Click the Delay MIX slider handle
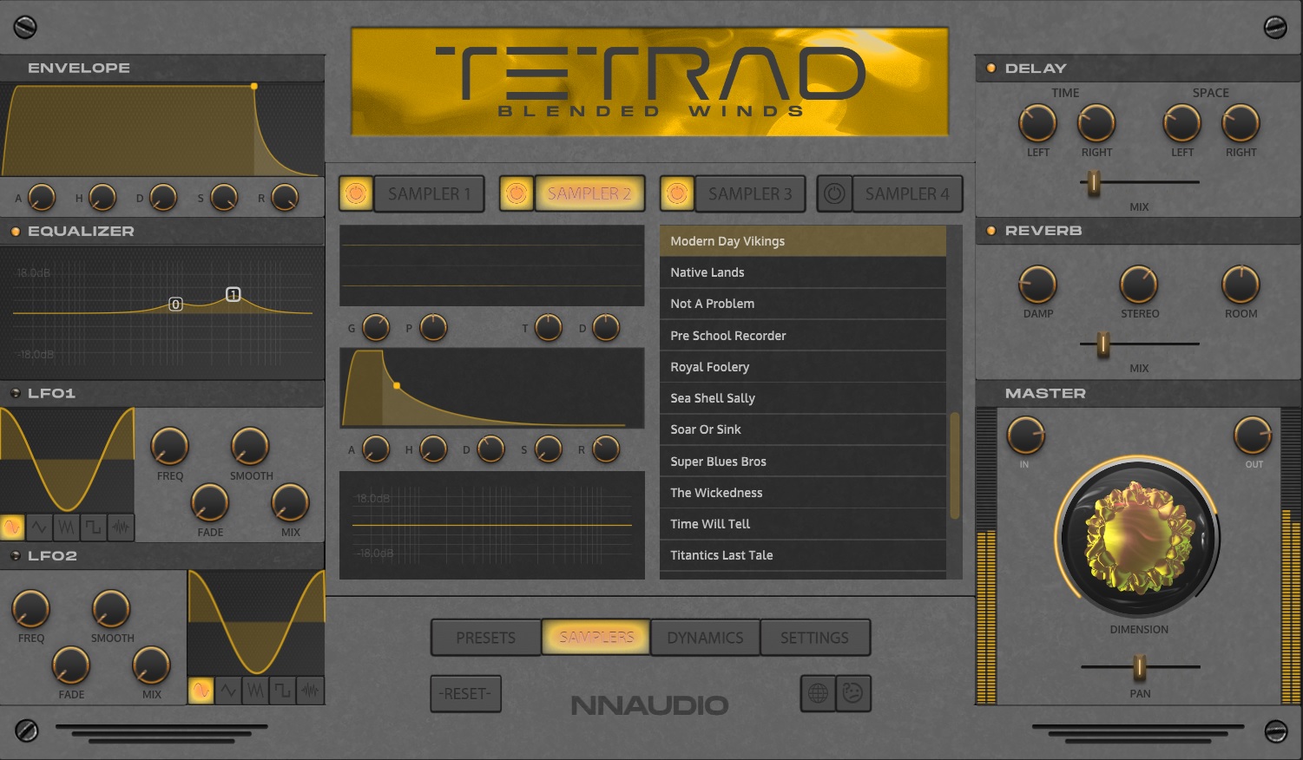The height and width of the screenshot is (760, 1303). pos(1094,182)
